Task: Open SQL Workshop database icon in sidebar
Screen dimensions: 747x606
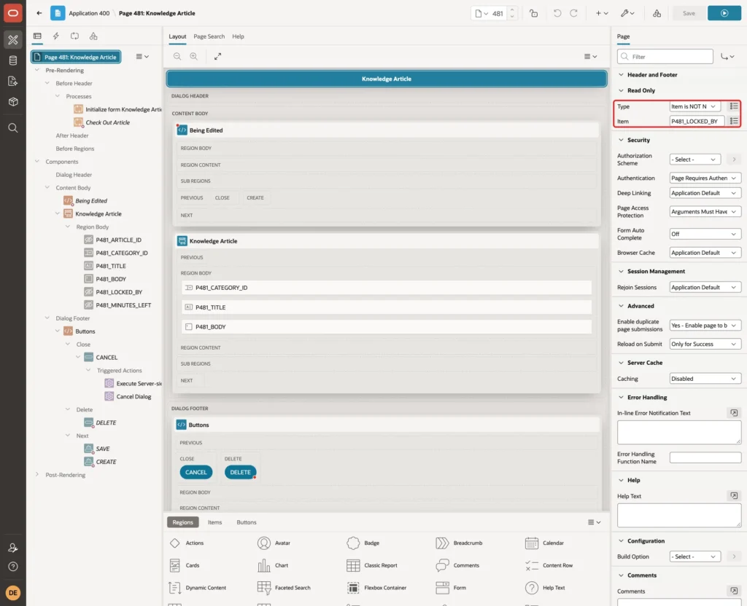Action: (13, 60)
